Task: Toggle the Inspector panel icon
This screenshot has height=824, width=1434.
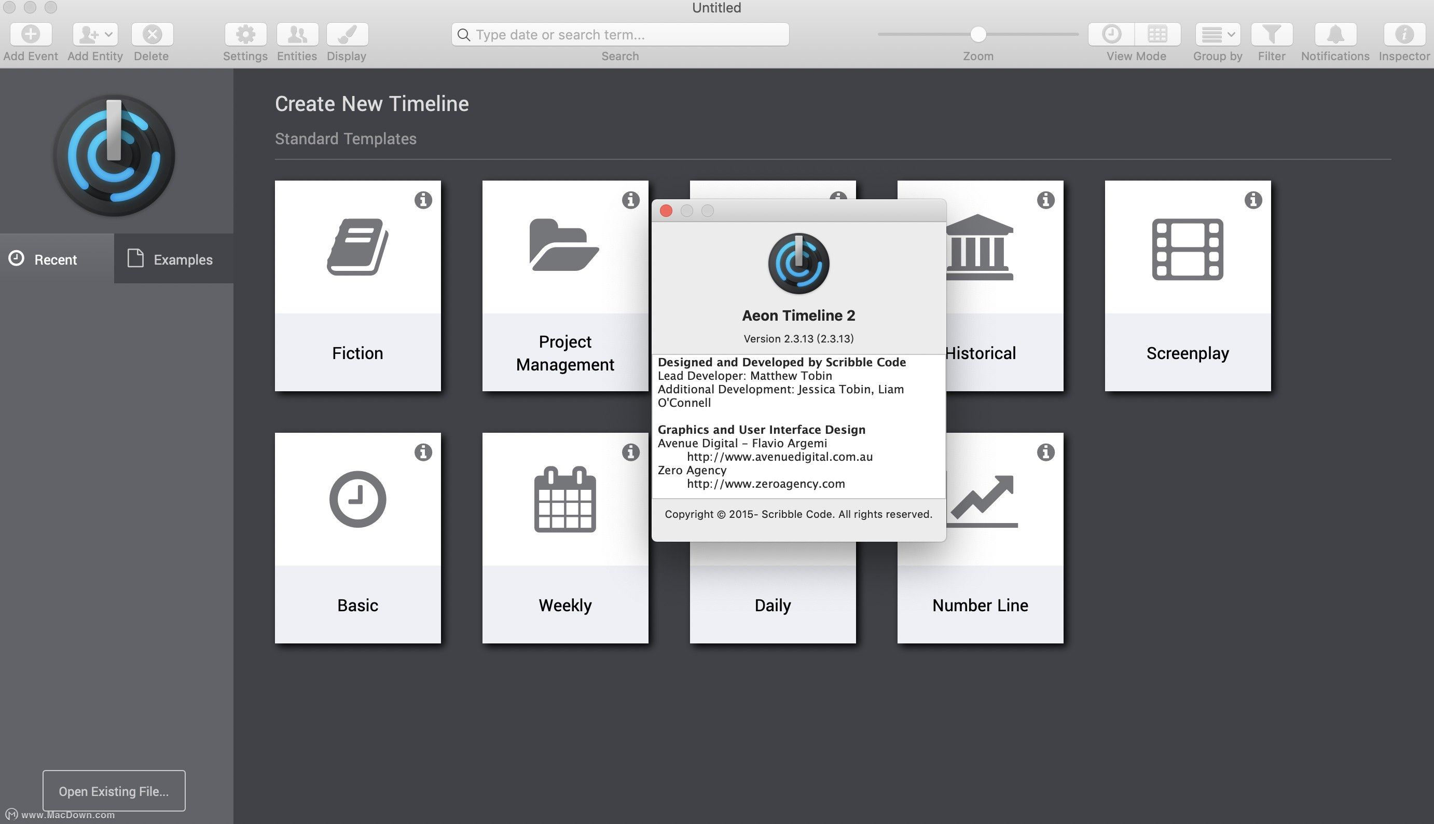Action: click(1403, 35)
